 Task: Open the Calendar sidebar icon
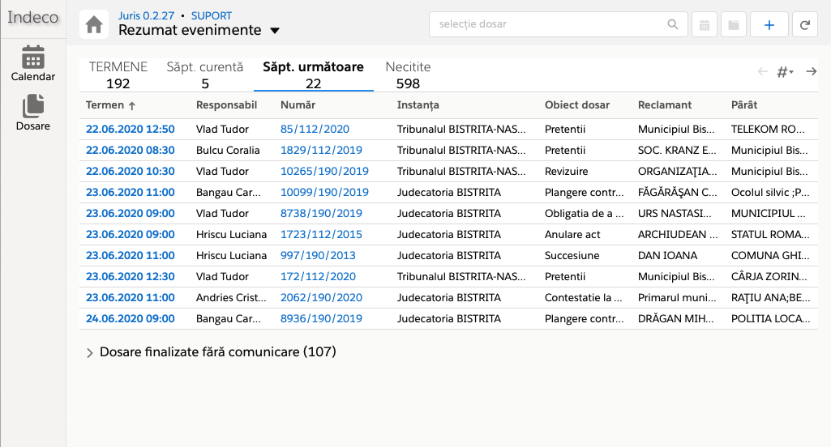(x=33, y=64)
